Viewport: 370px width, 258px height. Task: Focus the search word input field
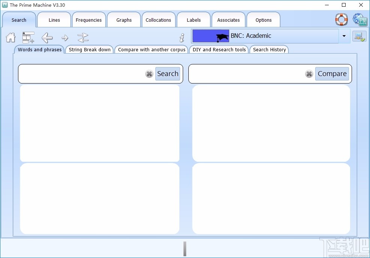coord(82,74)
